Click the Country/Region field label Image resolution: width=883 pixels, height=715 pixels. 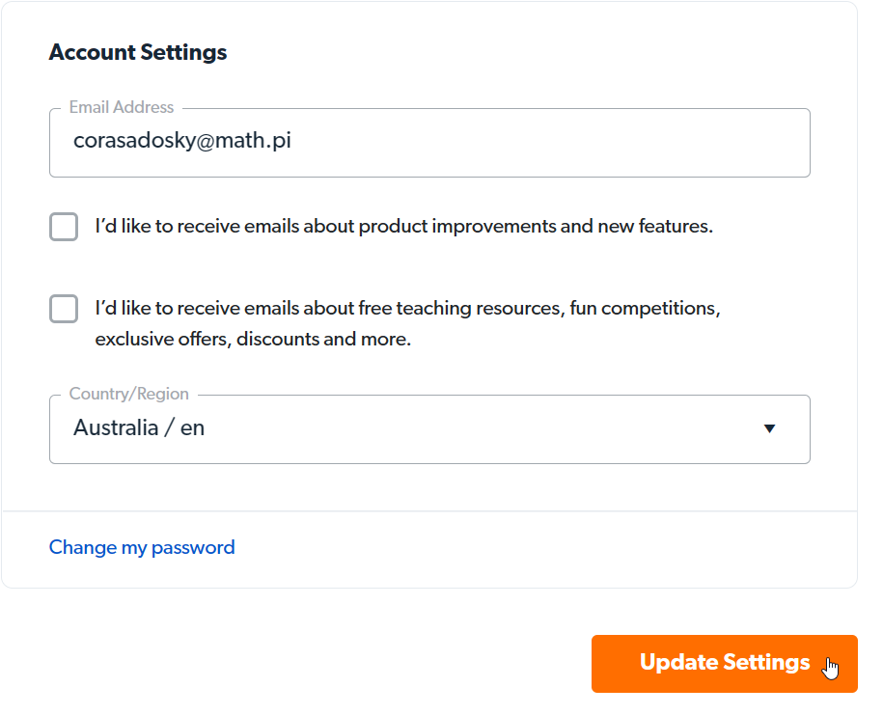128,394
